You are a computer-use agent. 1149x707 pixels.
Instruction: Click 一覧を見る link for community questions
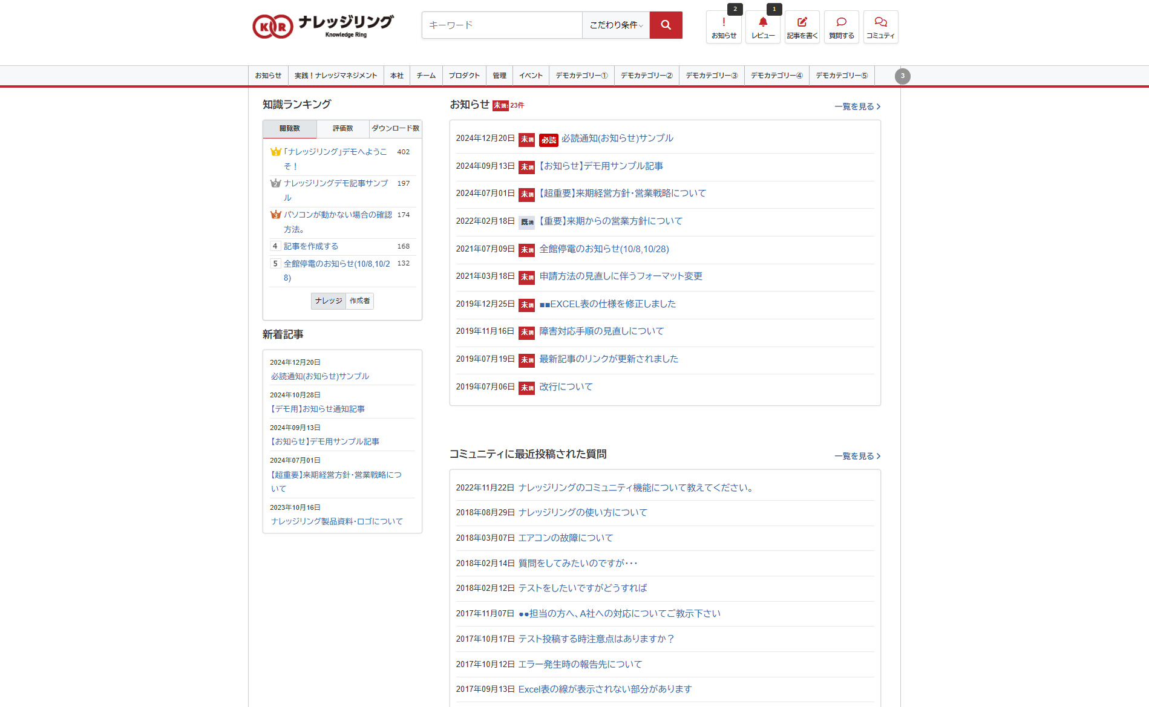point(857,456)
